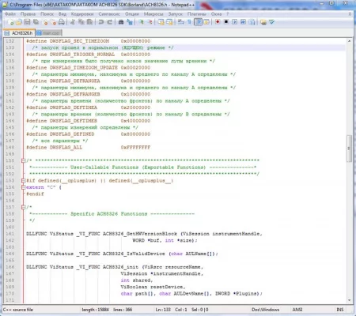Image resolution: width=356 pixels, height=316 pixels.
Task: Create a new document with toolbar New icon
Action: (10, 22)
